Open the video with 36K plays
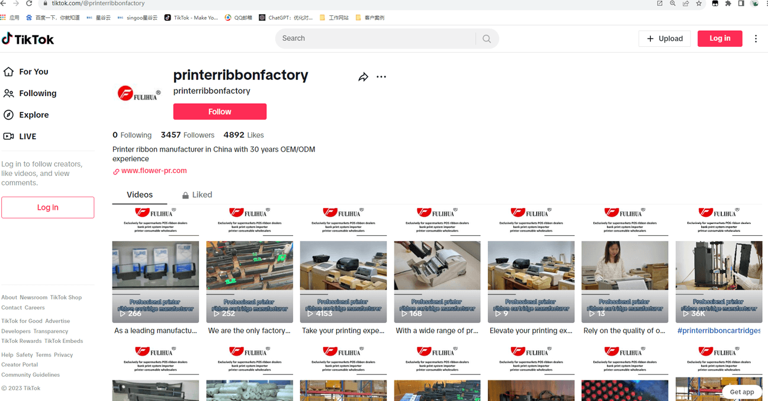768x401 pixels. click(719, 264)
